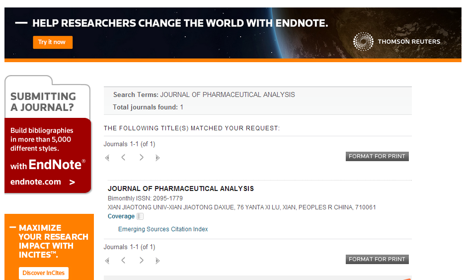Click THE FOLLOWING TITLE(S) MATCHED heading
This screenshot has height=280, width=463.
click(192, 128)
